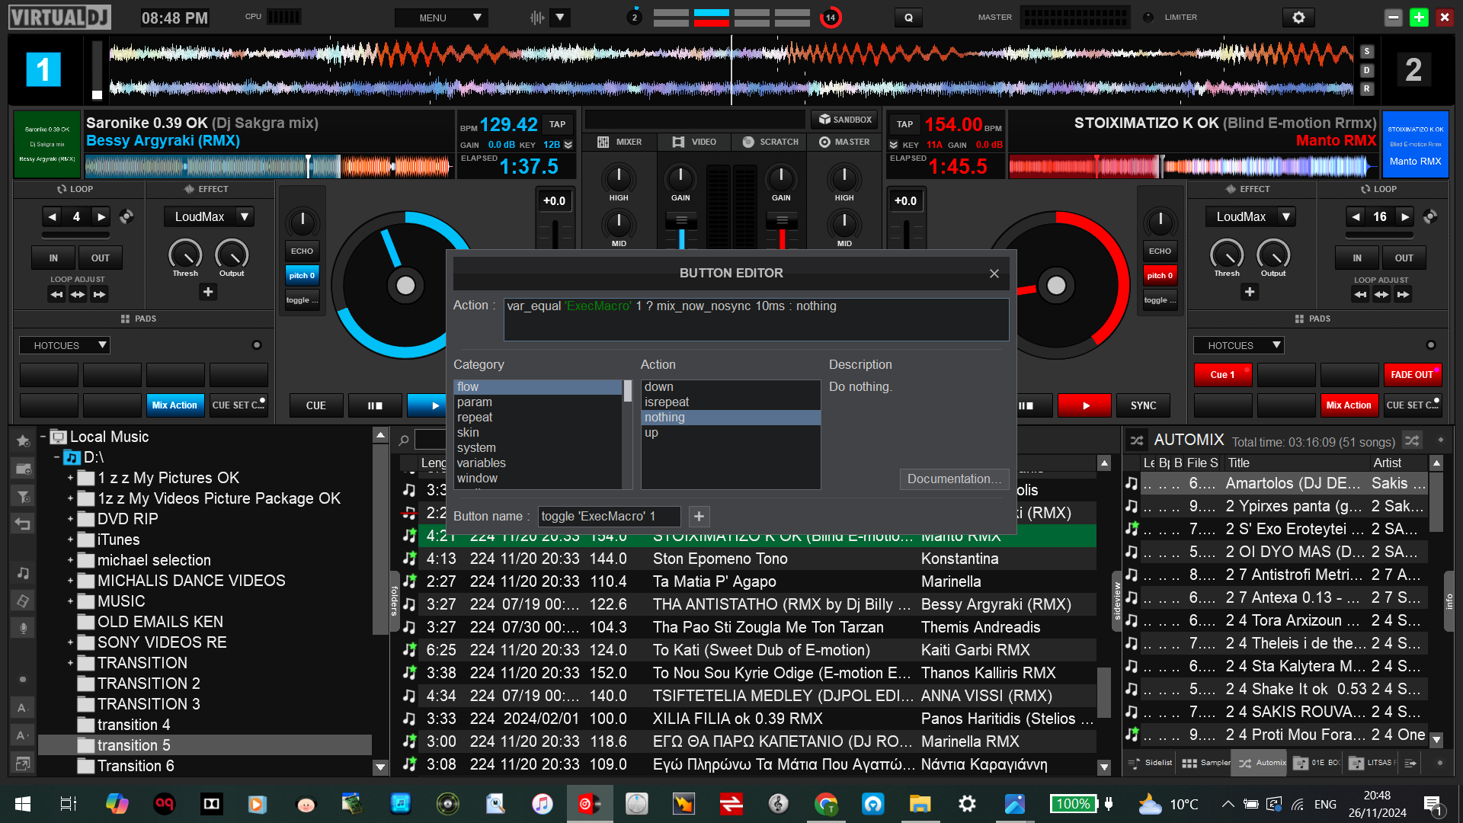
Task: Close the Button Editor dialog
Action: coord(994,274)
